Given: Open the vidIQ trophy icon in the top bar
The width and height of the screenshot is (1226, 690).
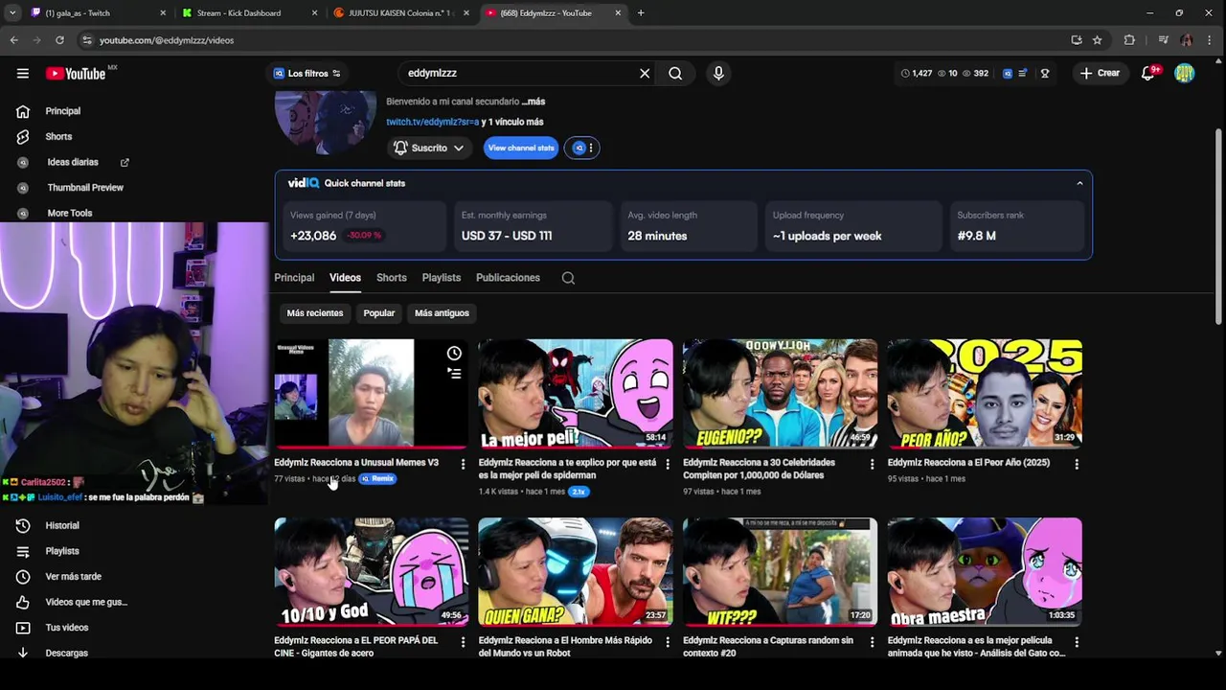Looking at the screenshot, I should 1045,73.
